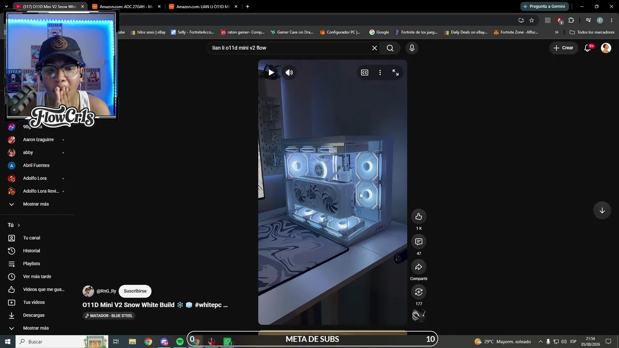Bookmark this page with the star icon

pos(531,20)
